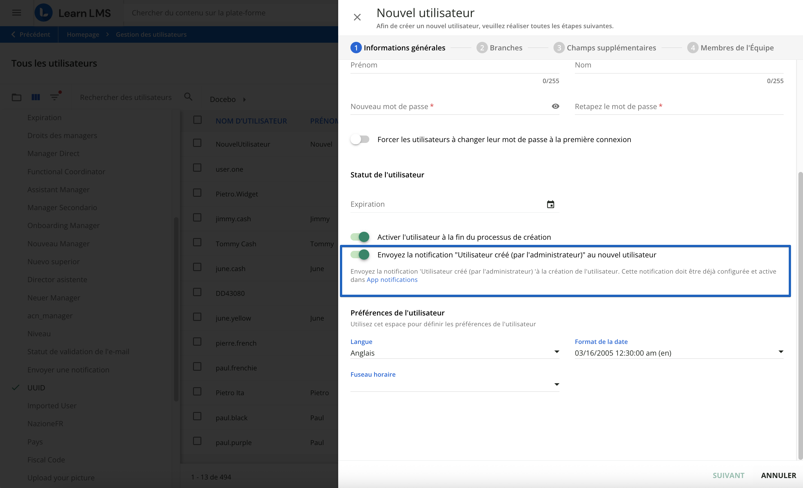Open the main hamburger menu
This screenshot has width=803, height=488.
pos(16,13)
